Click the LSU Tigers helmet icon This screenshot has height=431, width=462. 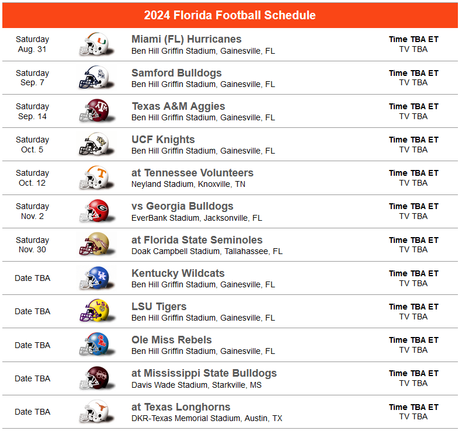[x=93, y=311]
